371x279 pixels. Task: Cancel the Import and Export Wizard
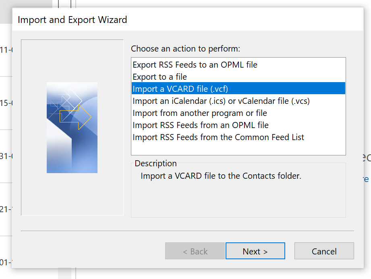pos(324,251)
